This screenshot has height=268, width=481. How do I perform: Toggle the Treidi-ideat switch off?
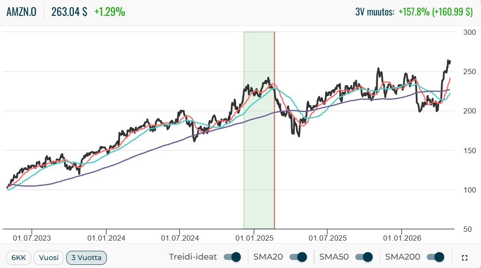click(232, 257)
